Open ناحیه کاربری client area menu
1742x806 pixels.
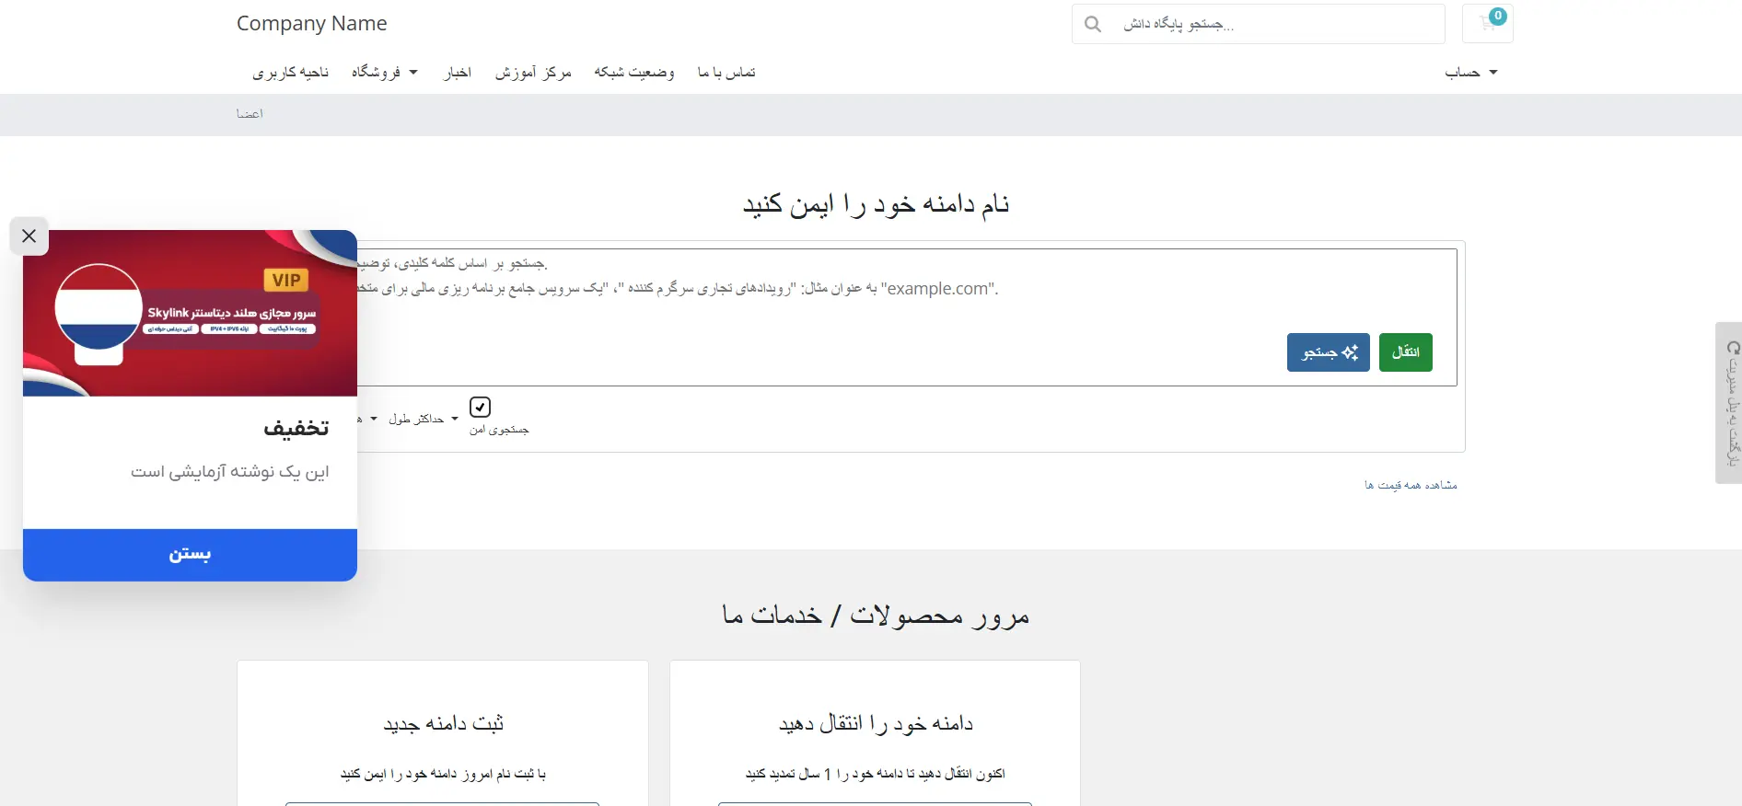pos(290,72)
